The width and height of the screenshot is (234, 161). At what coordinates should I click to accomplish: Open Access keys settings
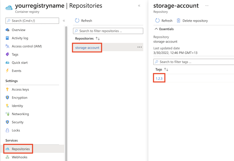point(20,89)
